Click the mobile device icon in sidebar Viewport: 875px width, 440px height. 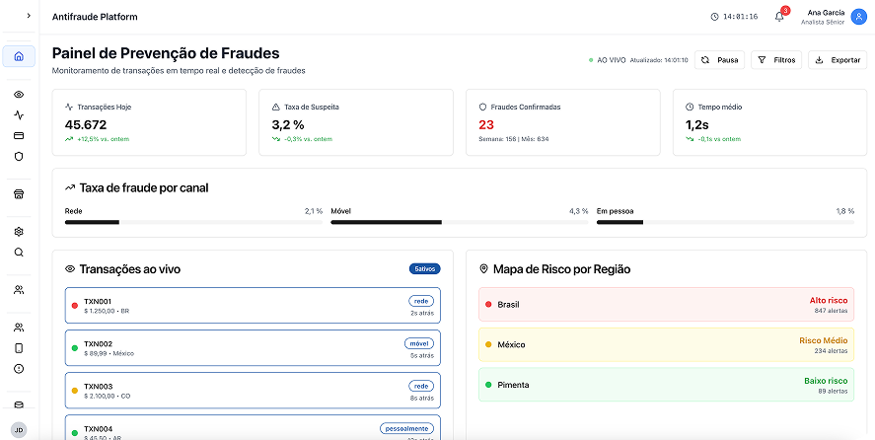click(19, 348)
